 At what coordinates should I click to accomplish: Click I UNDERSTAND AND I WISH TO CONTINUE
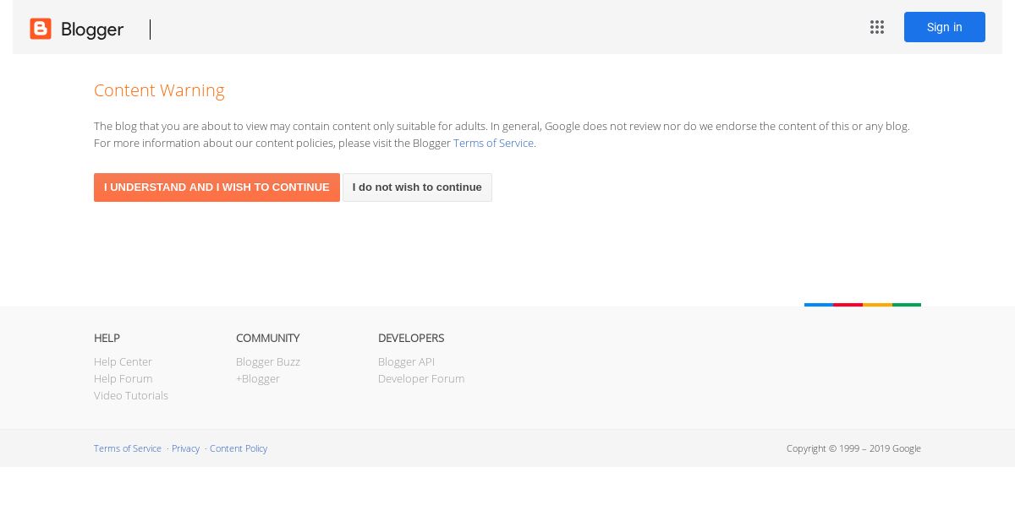[217, 187]
